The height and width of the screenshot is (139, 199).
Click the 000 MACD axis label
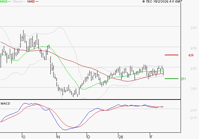pyautogui.click(x=194, y=110)
